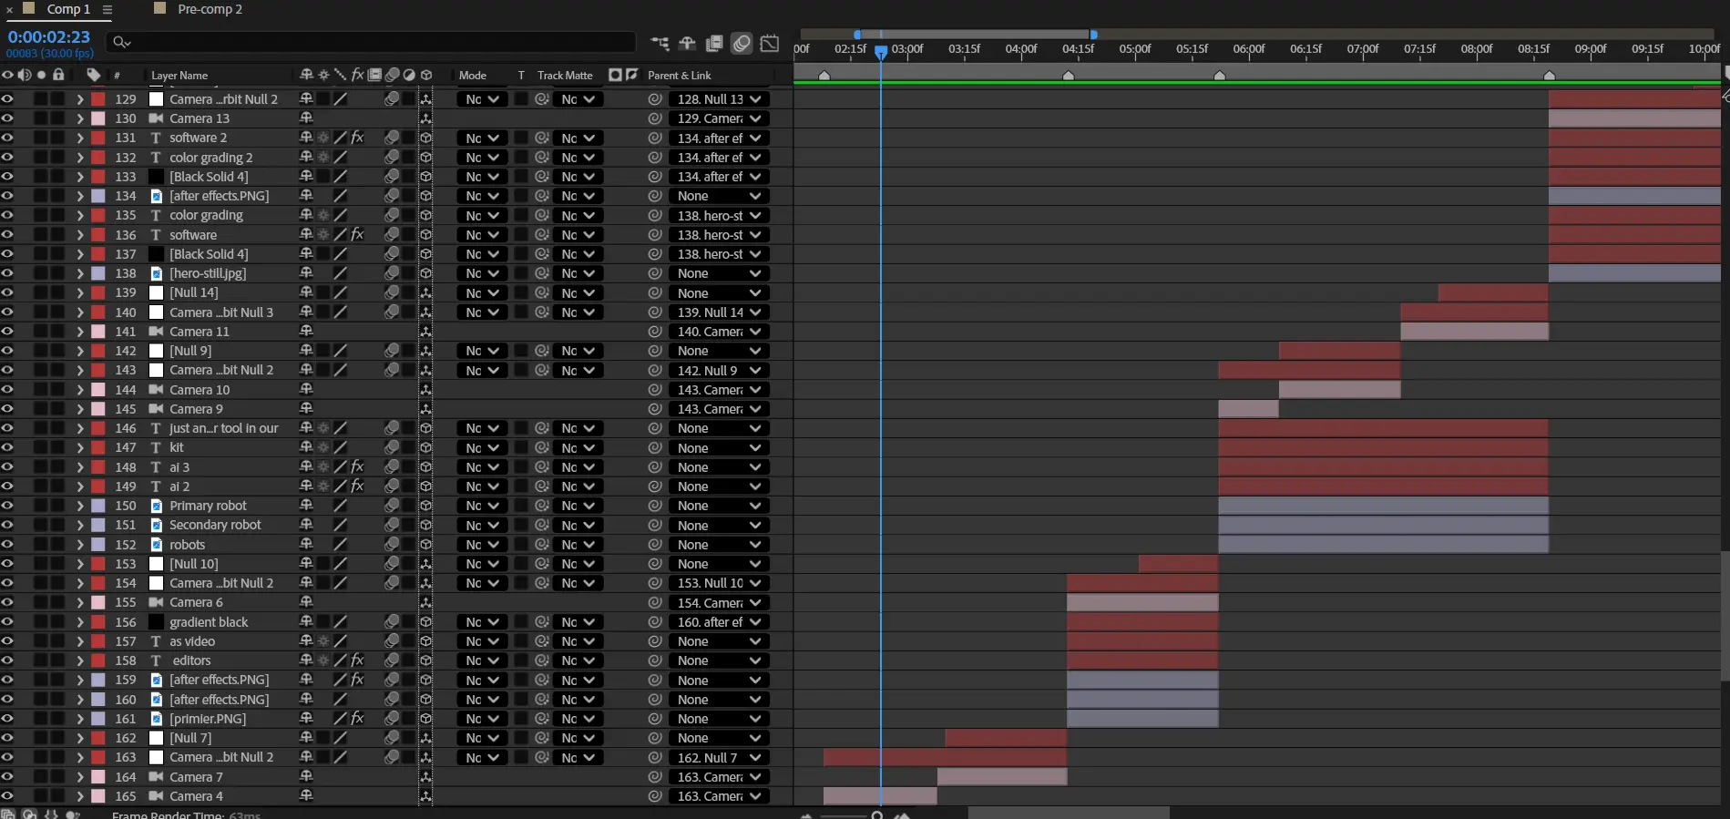Click label color swatch of Camera 10 layer
Screen dimensions: 1730x819
(97, 390)
